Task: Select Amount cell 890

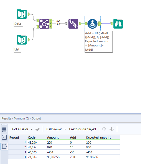Action: 58,147
